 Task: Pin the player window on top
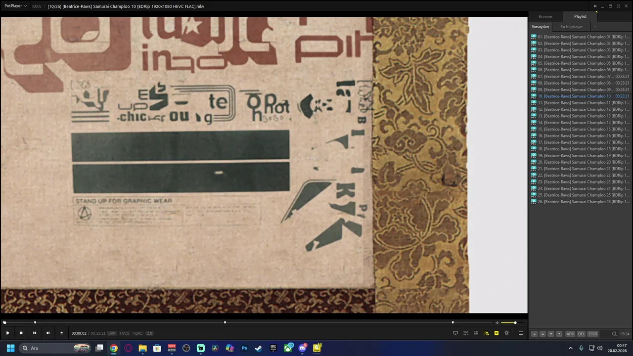point(595,6)
